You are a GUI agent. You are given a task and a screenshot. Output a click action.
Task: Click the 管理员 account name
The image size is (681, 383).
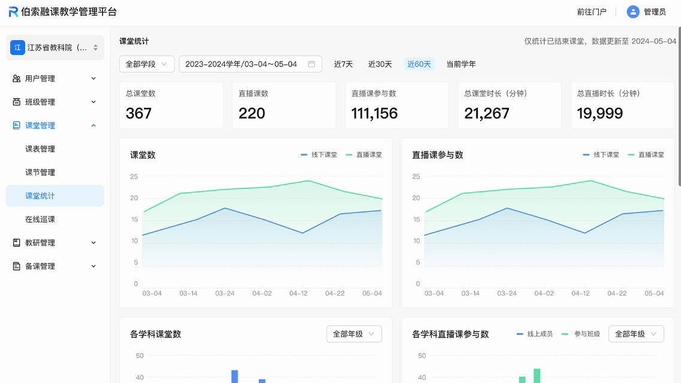(x=655, y=12)
